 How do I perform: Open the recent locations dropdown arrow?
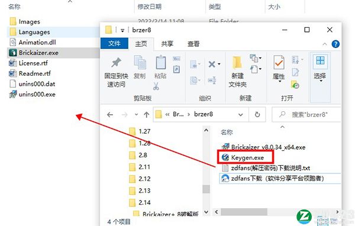(x=136, y=115)
